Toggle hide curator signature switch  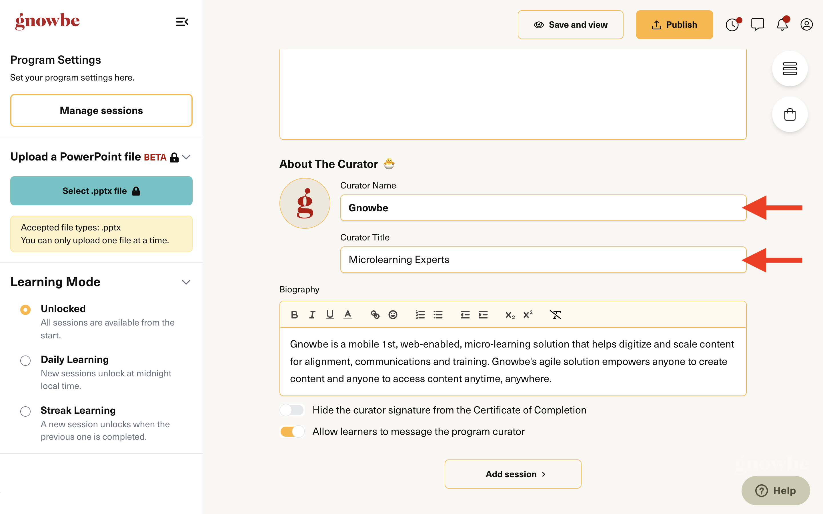(x=292, y=410)
